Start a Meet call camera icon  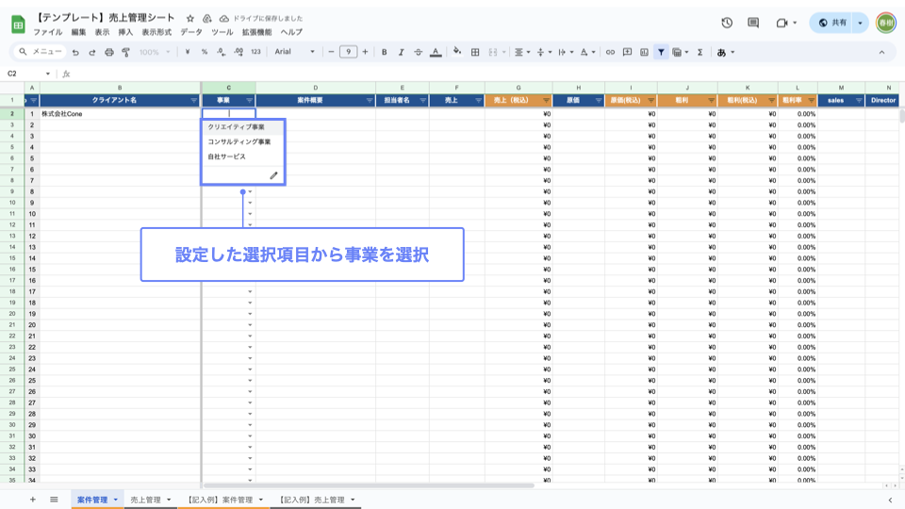[782, 23]
